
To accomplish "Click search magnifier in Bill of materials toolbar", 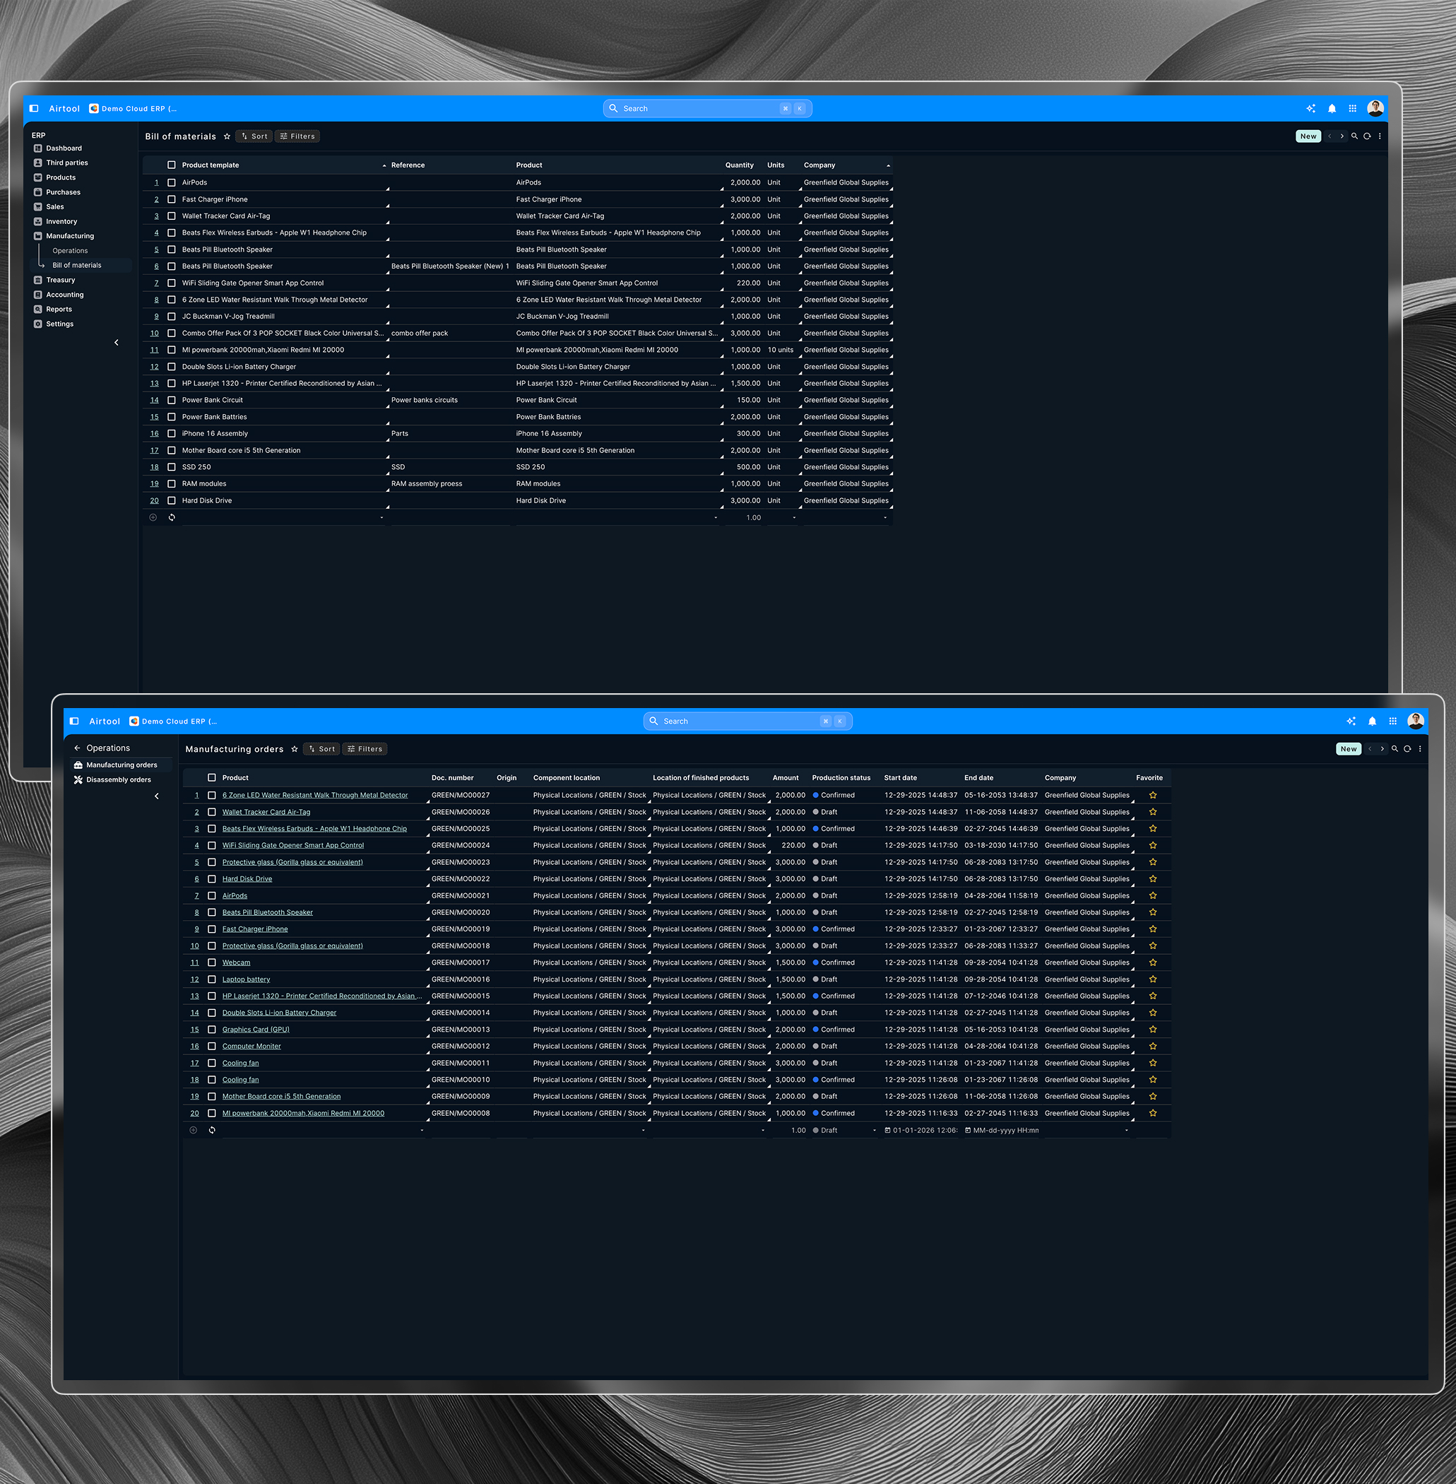I will point(1354,137).
